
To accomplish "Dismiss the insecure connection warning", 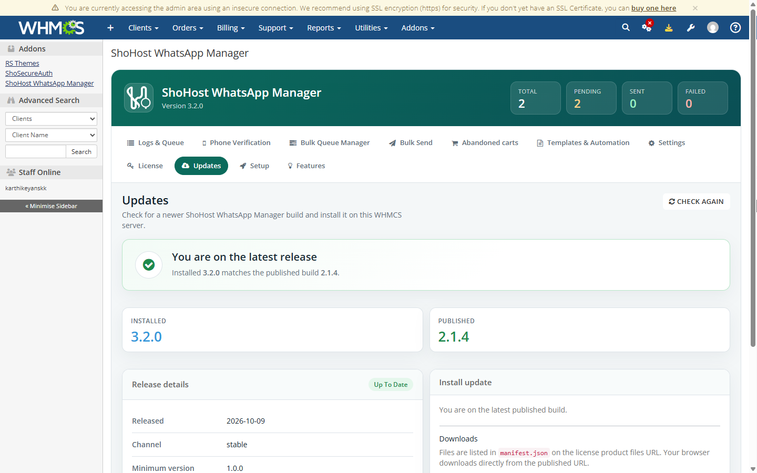I will click(x=695, y=8).
